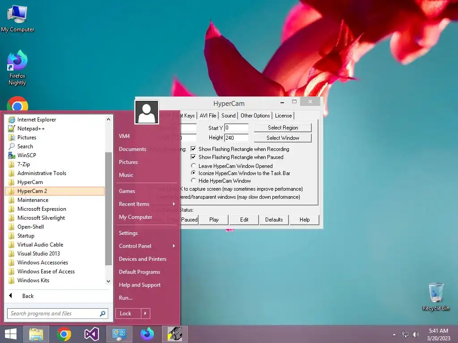Screen dimensions: 458x343
Task: Open Devices and Printers
Action: tap(146, 259)
